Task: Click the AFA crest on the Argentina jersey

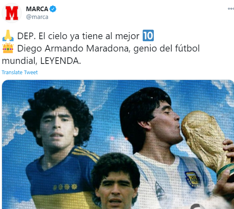Action: tap(192, 179)
